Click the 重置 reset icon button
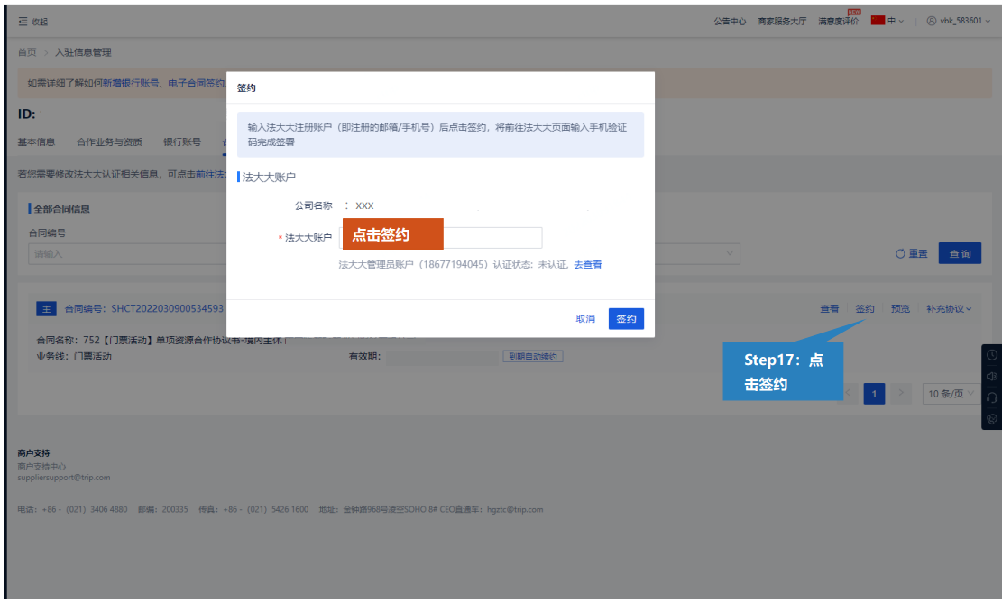 click(x=900, y=254)
